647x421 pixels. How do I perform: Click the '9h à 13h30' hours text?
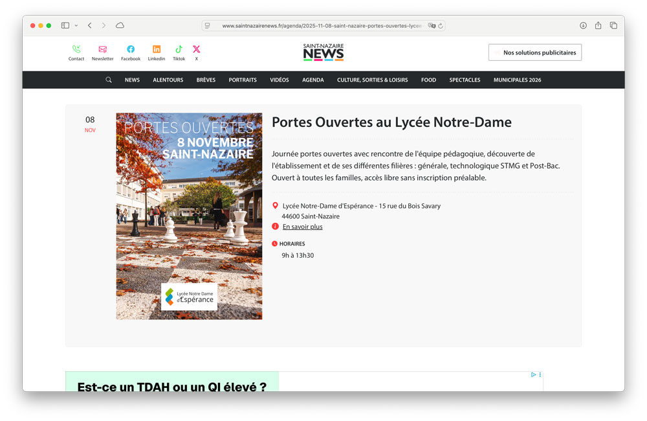(298, 255)
